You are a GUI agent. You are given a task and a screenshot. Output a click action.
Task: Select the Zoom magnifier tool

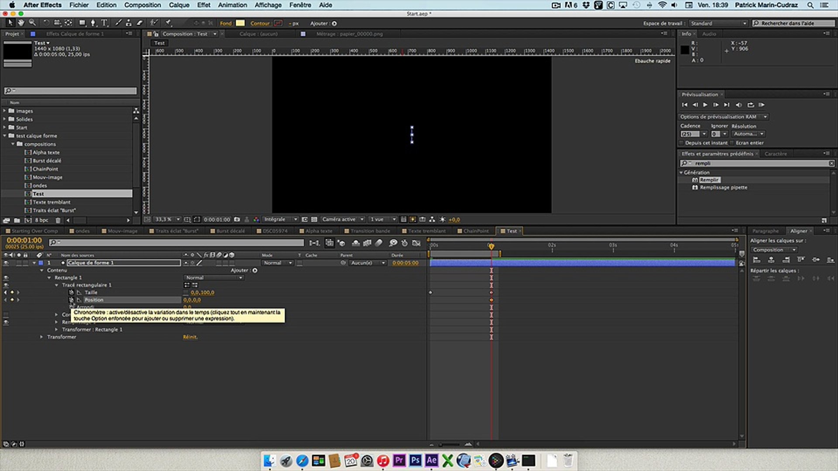(x=32, y=23)
